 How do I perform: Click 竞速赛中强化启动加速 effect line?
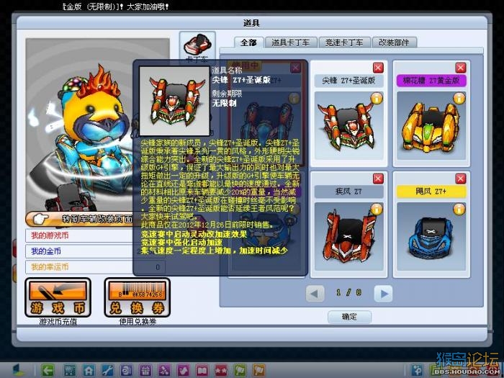click(x=181, y=243)
